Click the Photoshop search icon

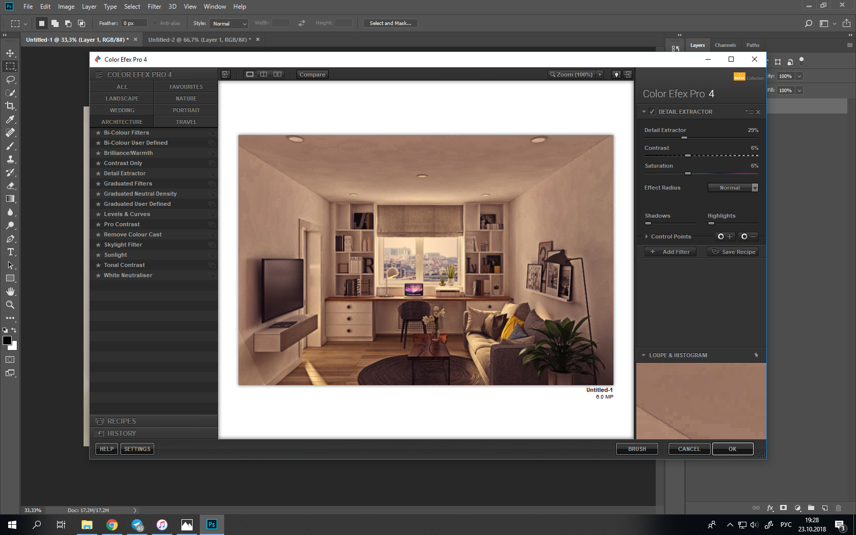coord(808,23)
